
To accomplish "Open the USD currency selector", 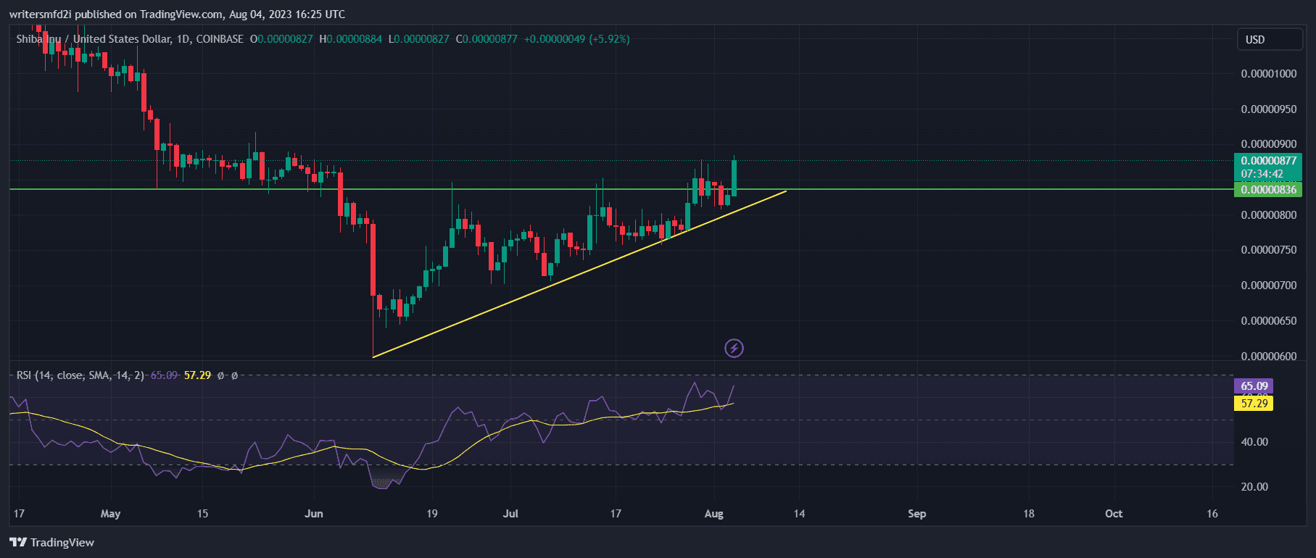I will point(1269,40).
